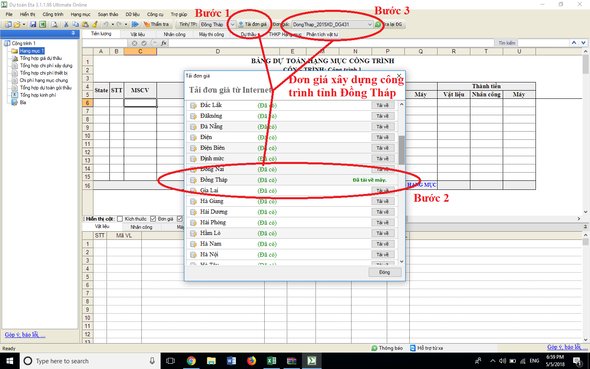Image resolution: width=590 pixels, height=369 pixels.
Task: Click the Thẩm tra toolbar button
Action: tap(156, 25)
